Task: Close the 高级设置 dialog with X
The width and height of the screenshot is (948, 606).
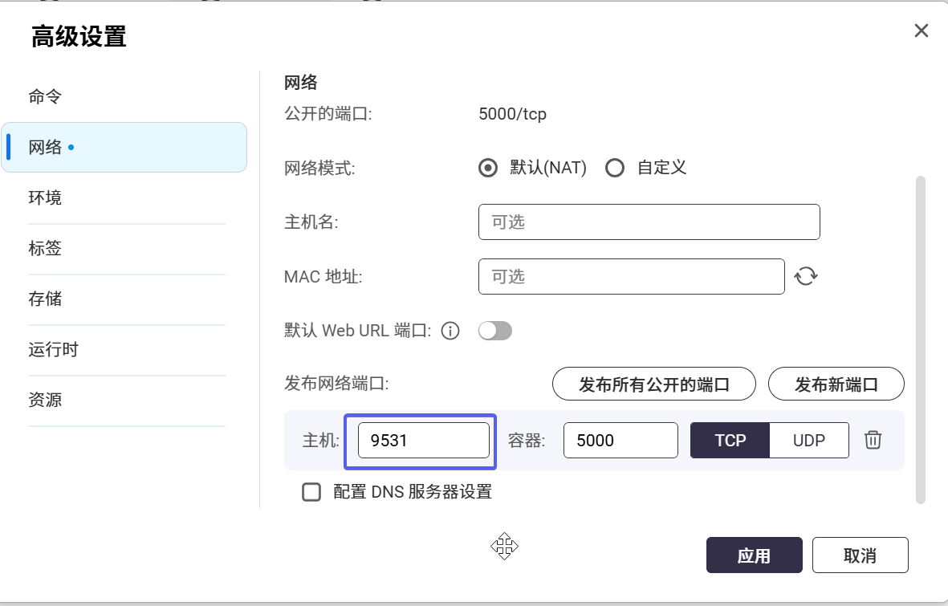Action: (922, 31)
